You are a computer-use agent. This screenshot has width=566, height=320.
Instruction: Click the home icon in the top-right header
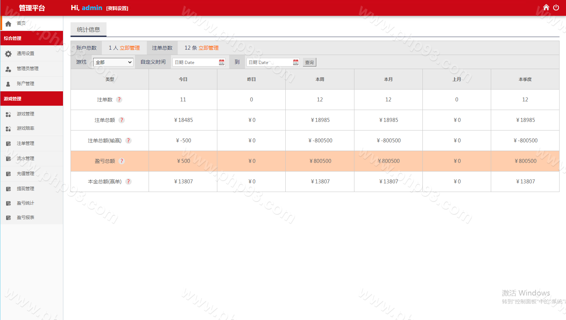coord(546,8)
